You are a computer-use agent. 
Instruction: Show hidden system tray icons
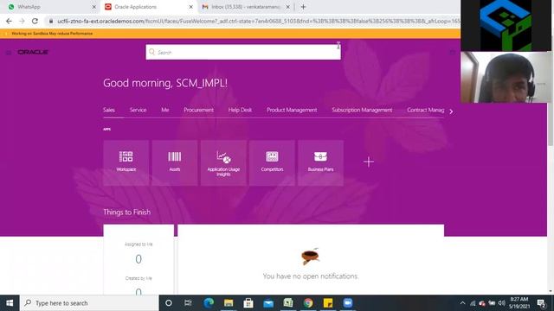(462, 303)
